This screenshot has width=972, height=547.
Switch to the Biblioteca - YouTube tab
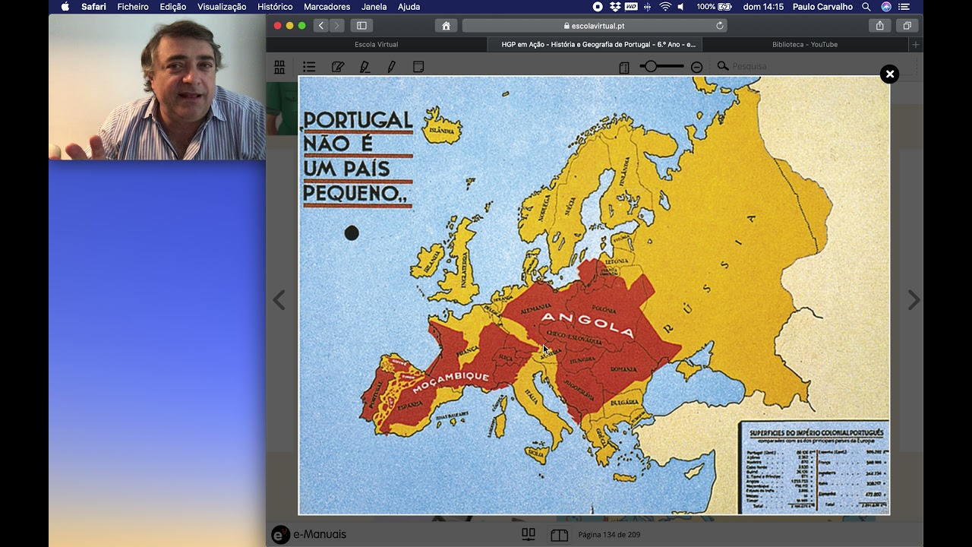pos(805,45)
